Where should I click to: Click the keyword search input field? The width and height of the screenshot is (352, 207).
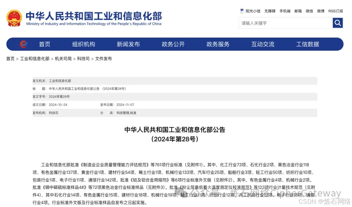coord(286,23)
